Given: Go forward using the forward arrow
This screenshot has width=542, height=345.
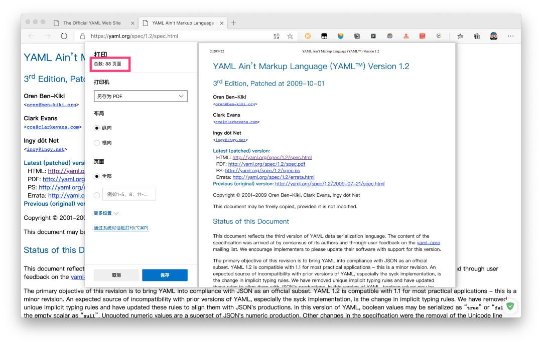Looking at the screenshot, I should (x=48, y=36).
